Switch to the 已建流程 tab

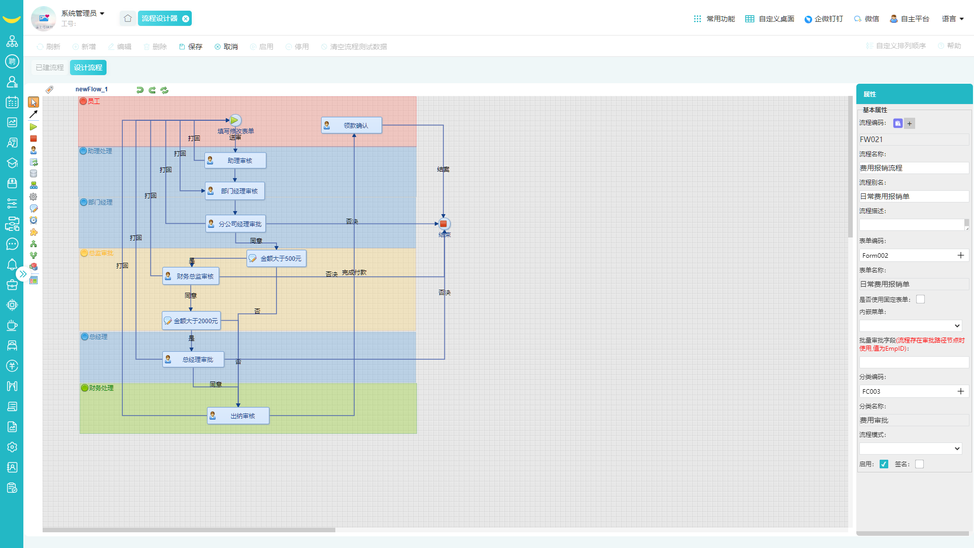pos(50,67)
